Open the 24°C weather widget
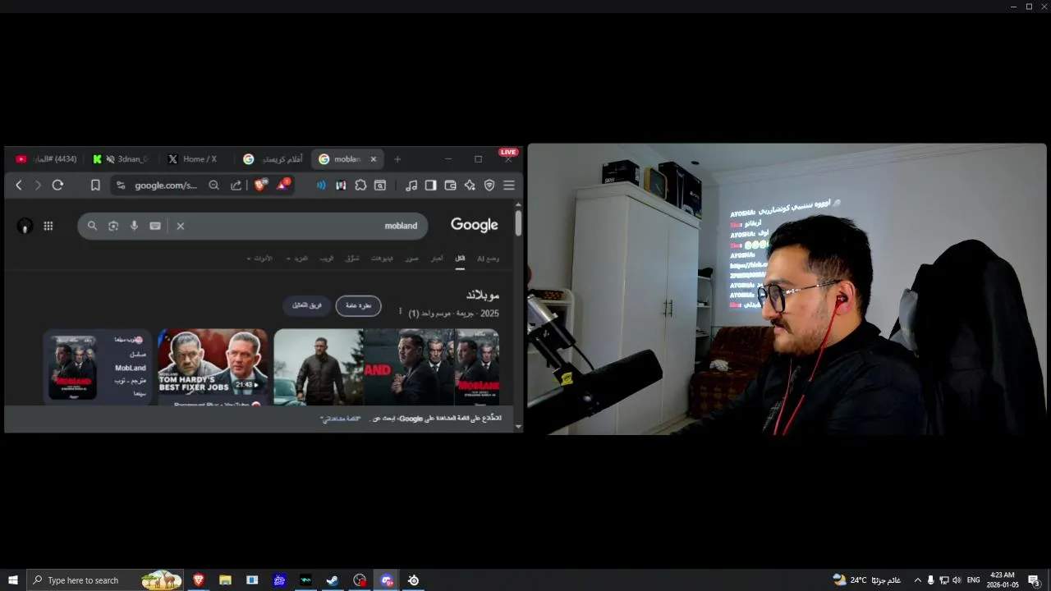 point(866,580)
